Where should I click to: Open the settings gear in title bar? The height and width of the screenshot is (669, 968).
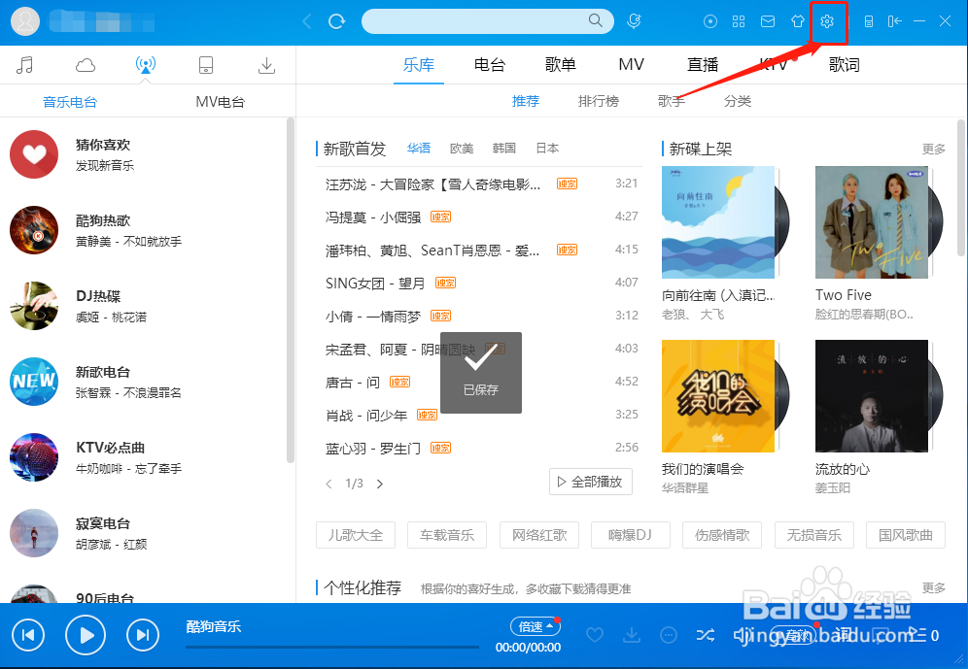(827, 21)
